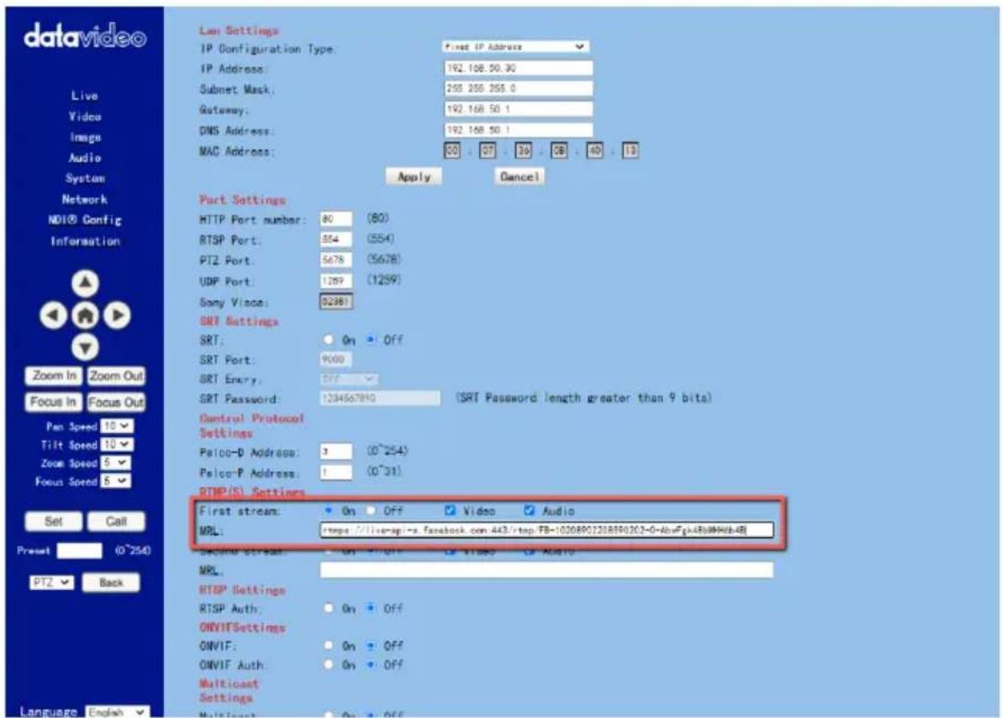This screenshot has height=718, width=1003.
Task: Turn SRT On
Action: (x=328, y=340)
